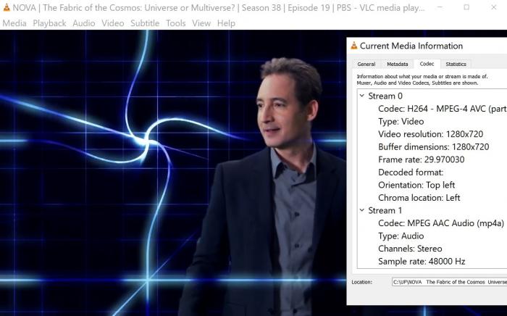Select 'Chroma location: Left' row

click(x=419, y=198)
